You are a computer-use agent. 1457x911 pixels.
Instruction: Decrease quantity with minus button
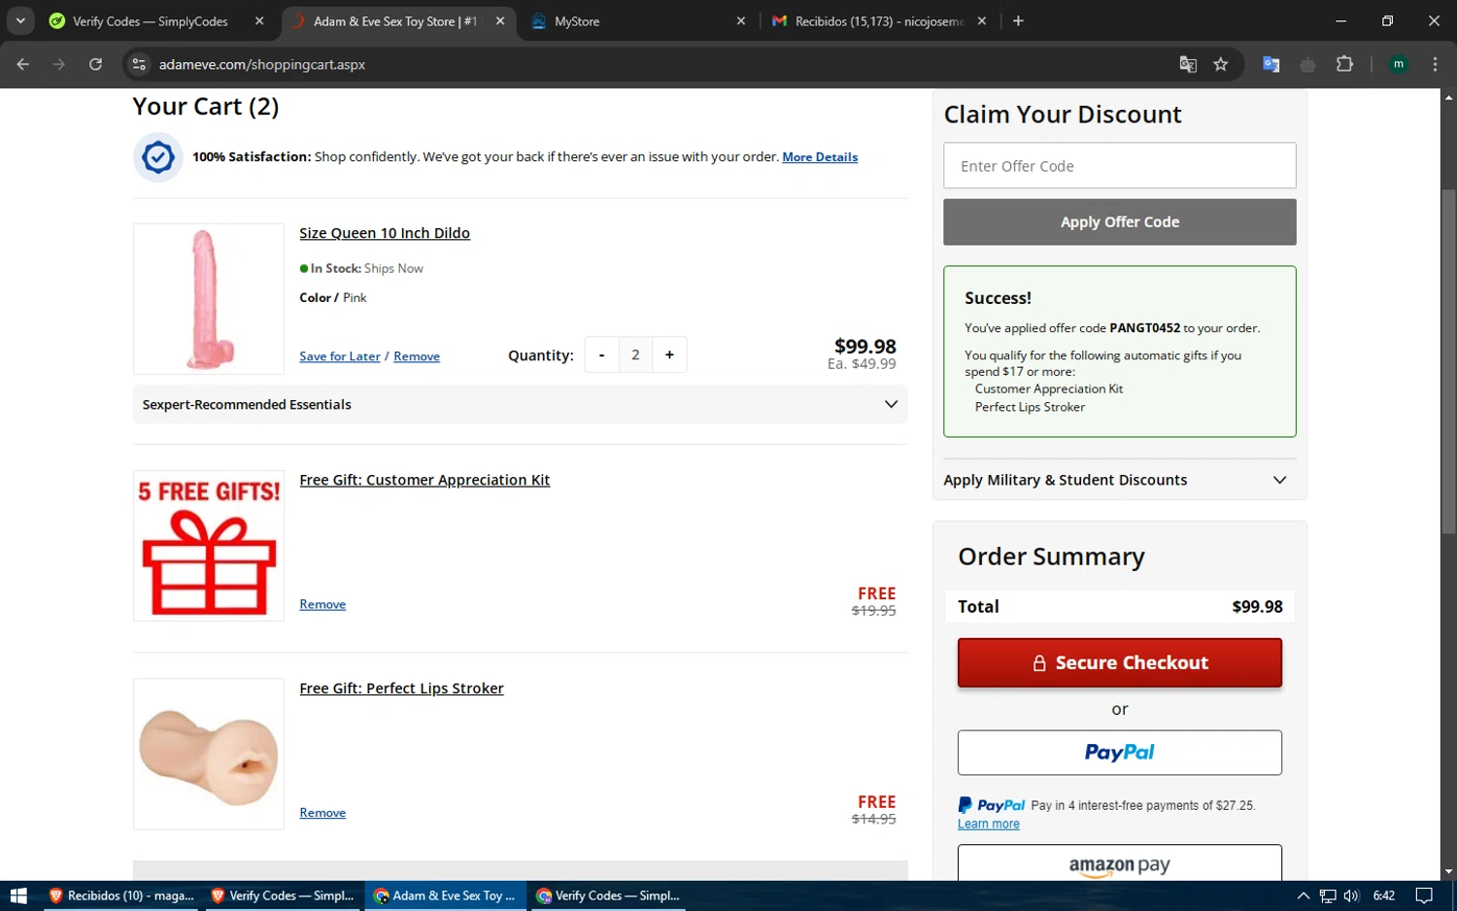602,354
